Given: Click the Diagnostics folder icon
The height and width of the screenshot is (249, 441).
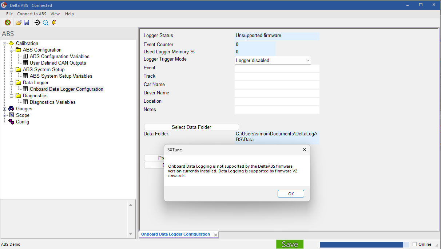Looking at the screenshot, I should point(18,96).
